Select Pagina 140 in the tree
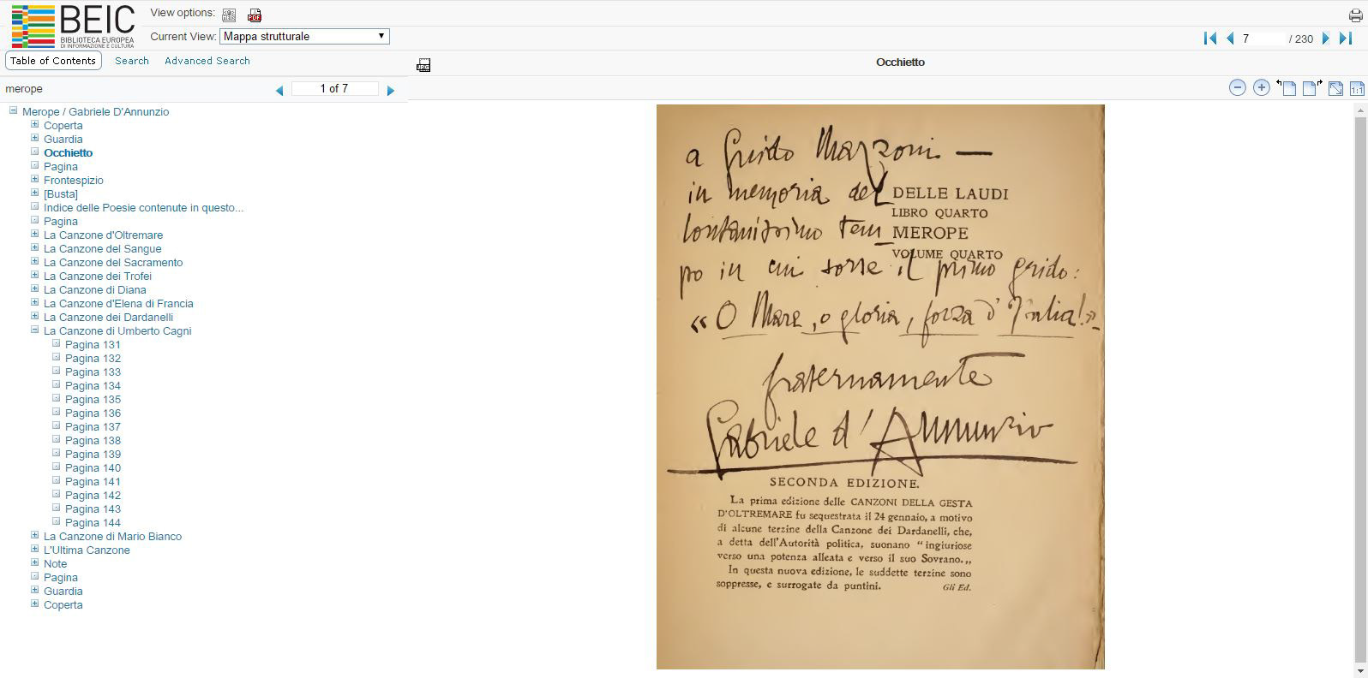 [x=93, y=467]
